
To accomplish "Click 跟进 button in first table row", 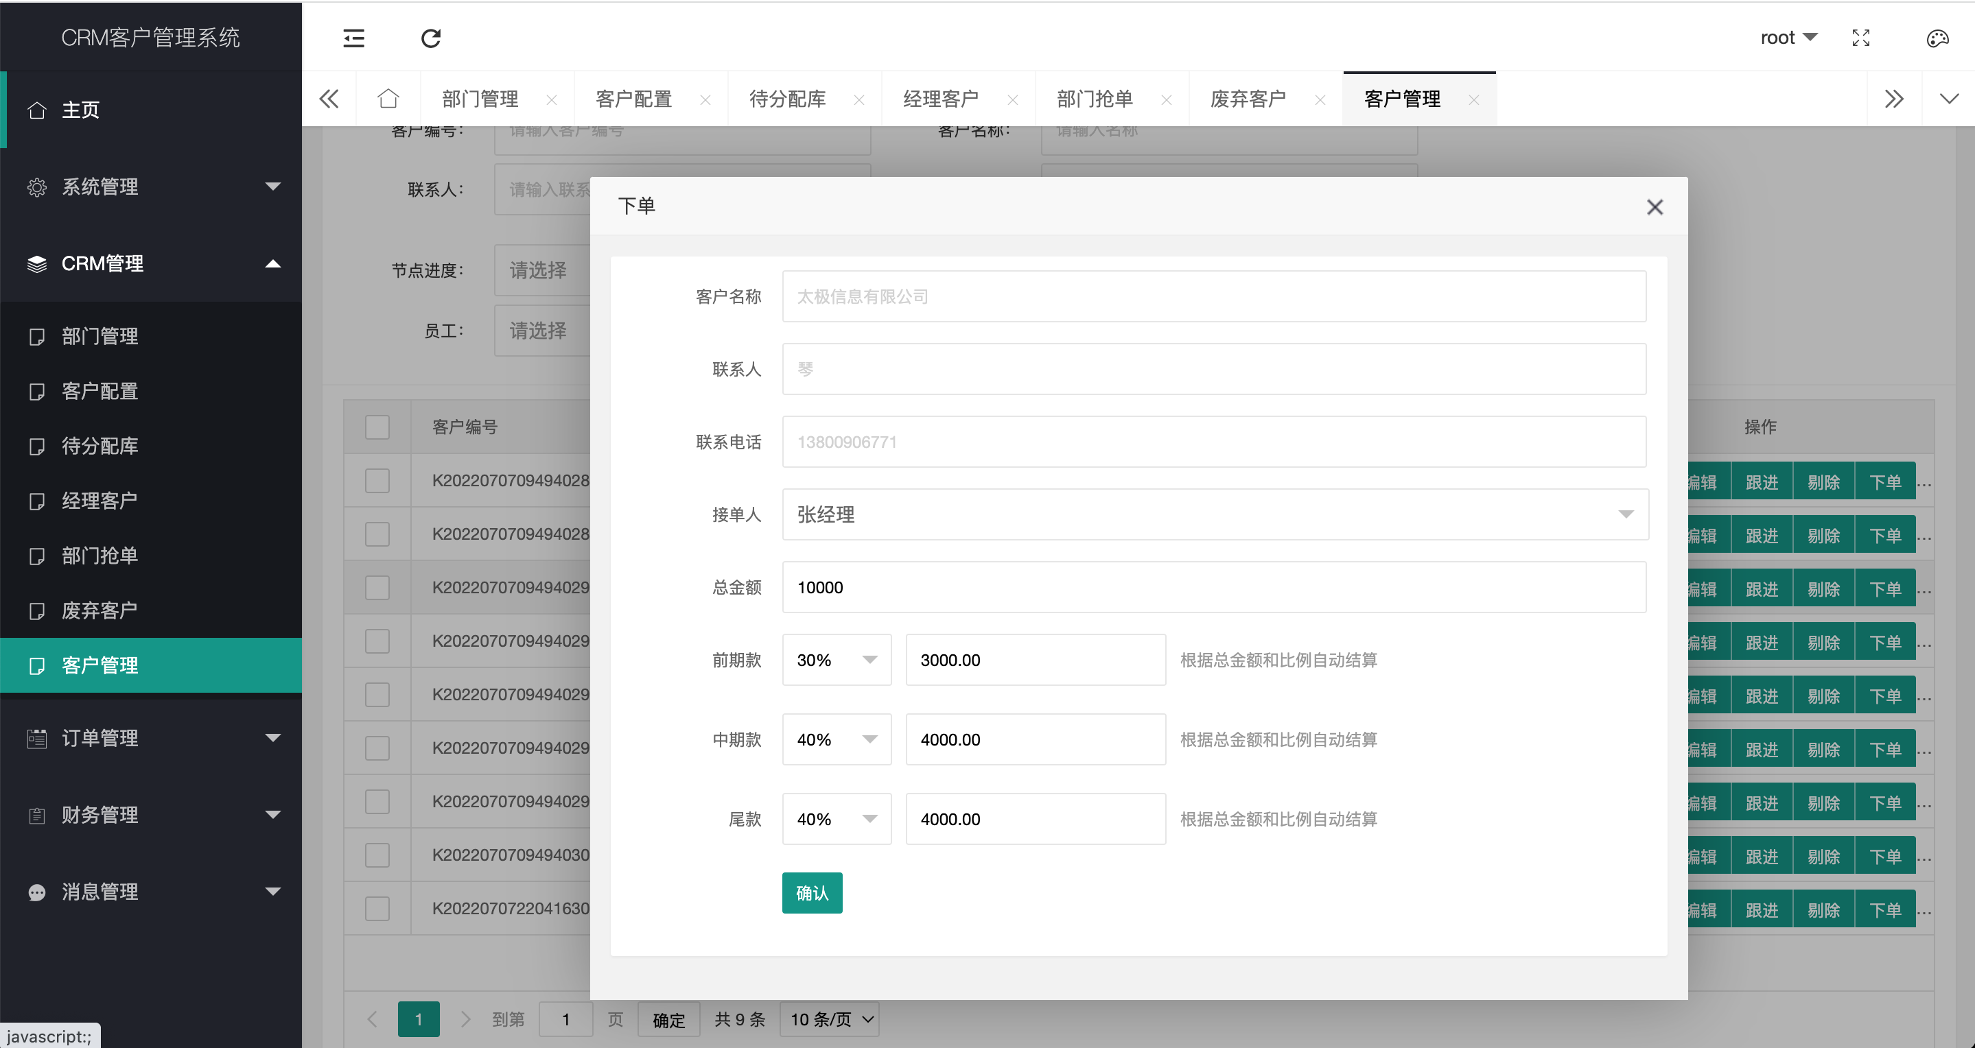I will click(1762, 482).
